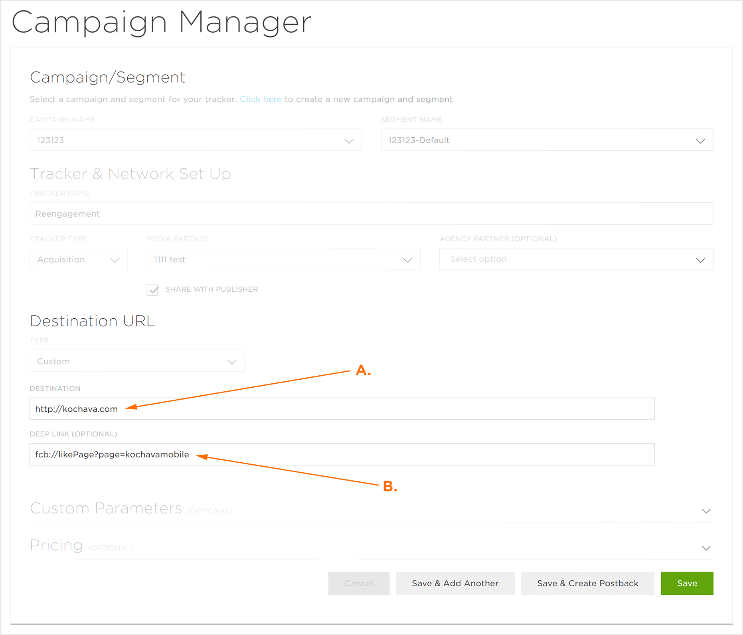
Task: Open the Media Partner dropdown
Action: (x=283, y=259)
